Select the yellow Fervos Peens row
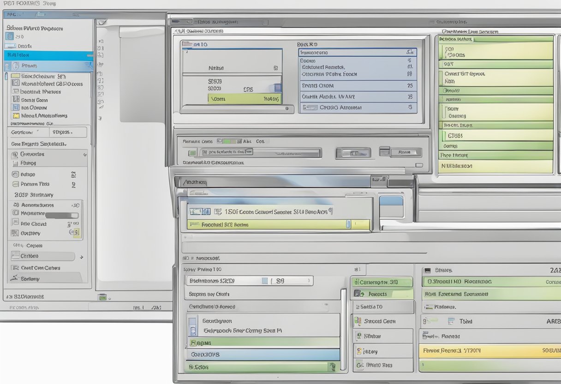 tap(489, 351)
